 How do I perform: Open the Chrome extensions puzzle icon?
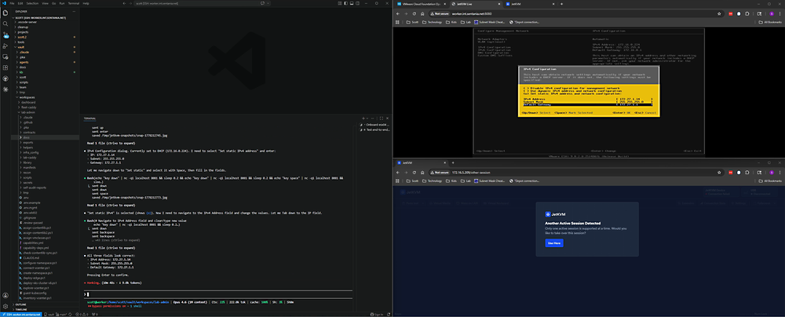[747, 13]
